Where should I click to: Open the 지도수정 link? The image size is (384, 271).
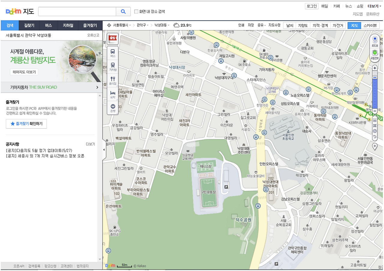[x=274, y=25]
